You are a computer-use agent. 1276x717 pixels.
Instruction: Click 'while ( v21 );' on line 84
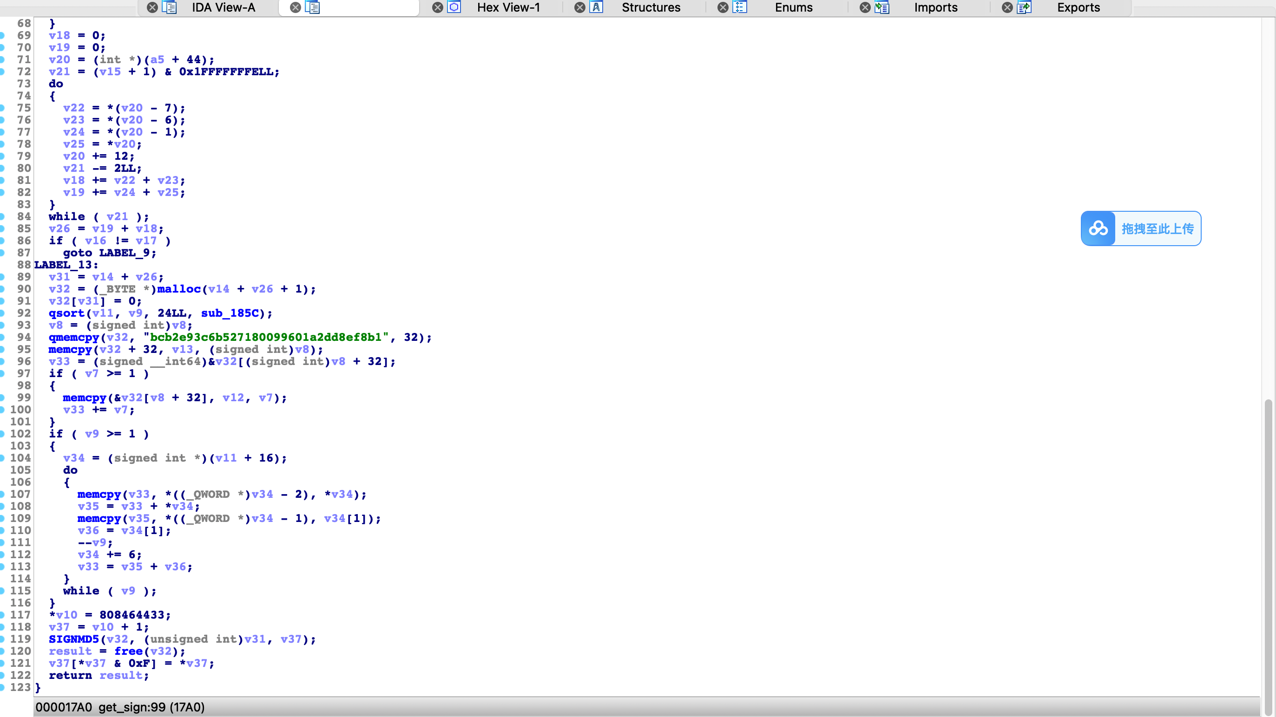99,216
